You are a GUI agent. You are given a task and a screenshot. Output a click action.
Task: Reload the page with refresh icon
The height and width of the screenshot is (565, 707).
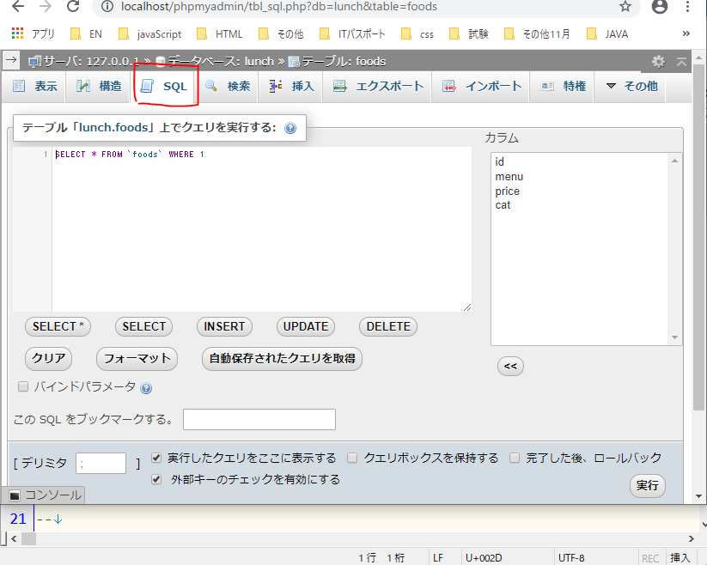point(73,6)
